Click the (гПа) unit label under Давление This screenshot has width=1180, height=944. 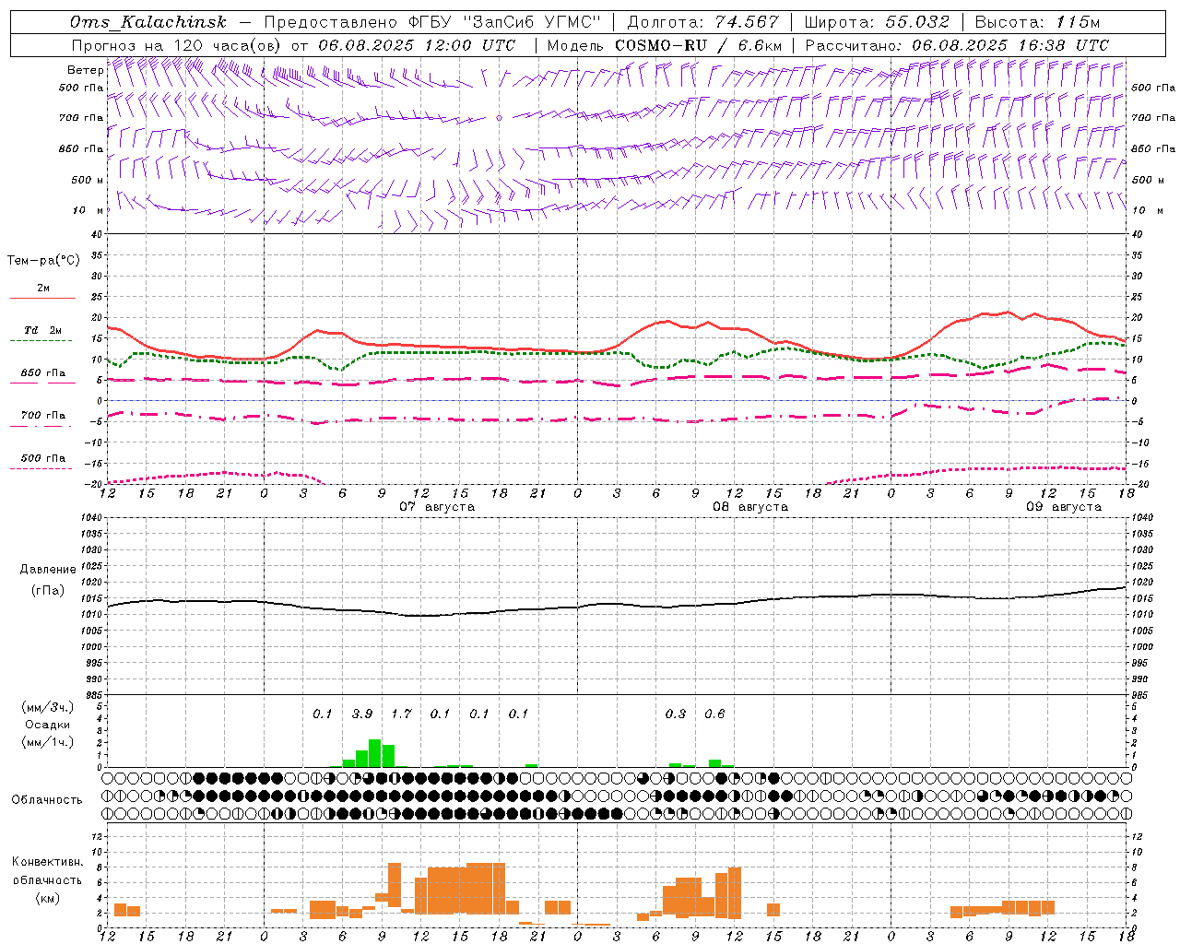coord(48,591)
